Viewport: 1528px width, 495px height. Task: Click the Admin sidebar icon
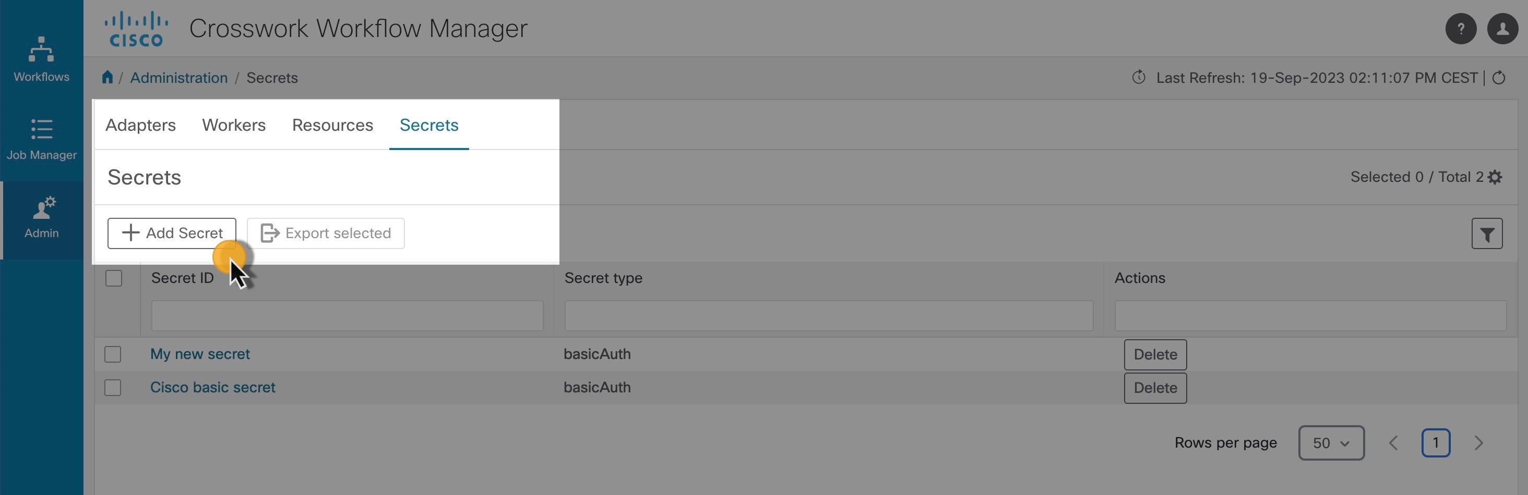(42, 218)
